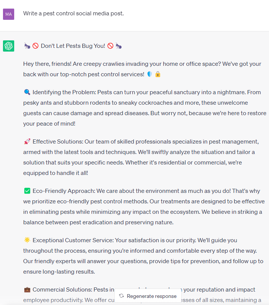Image resolution: width=269 pixels, height=305 pixels.
Task: Click the refresh icon inside Regenerate response
Action: coord(121,296)
